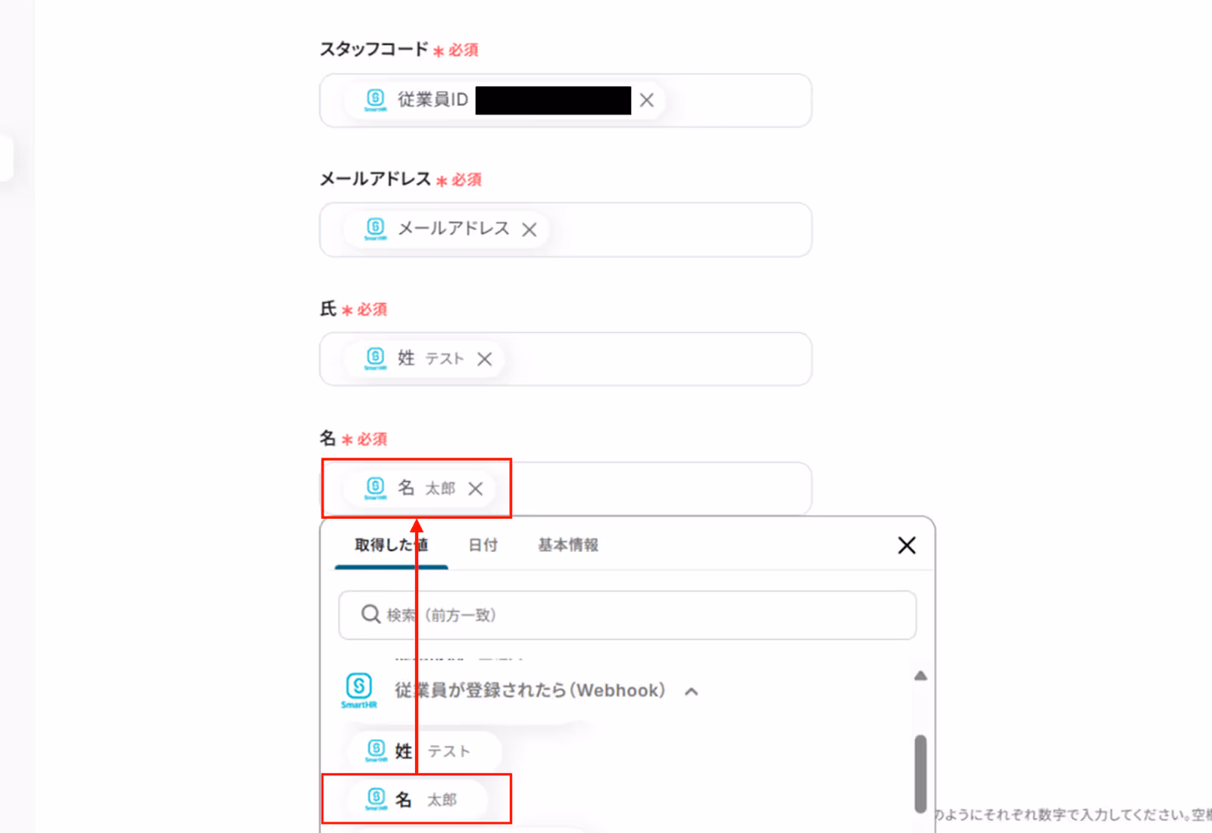Image resolution: width=1212 pixels, height=833 pixels.
Task: Remove the 名 太郎 chip from 名 field
Action: pos(476,488)
